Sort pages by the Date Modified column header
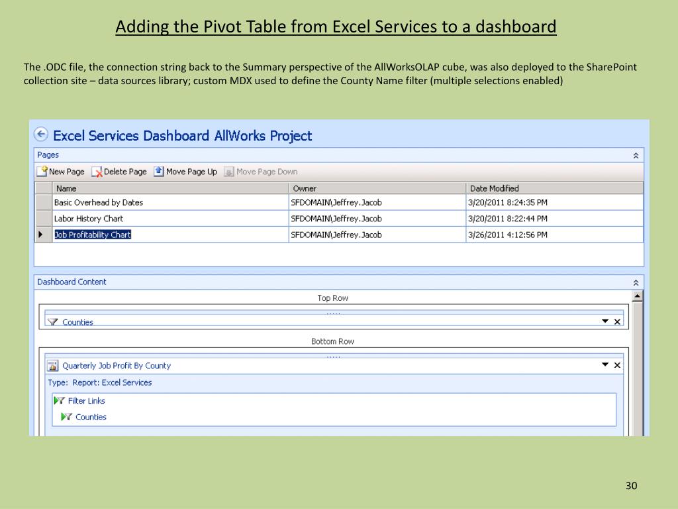The width and height of the screenshot is (678, 509). 554,188
